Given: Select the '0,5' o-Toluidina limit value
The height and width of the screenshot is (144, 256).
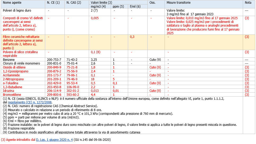Looking at the screenshot, I should pos(93,83).
